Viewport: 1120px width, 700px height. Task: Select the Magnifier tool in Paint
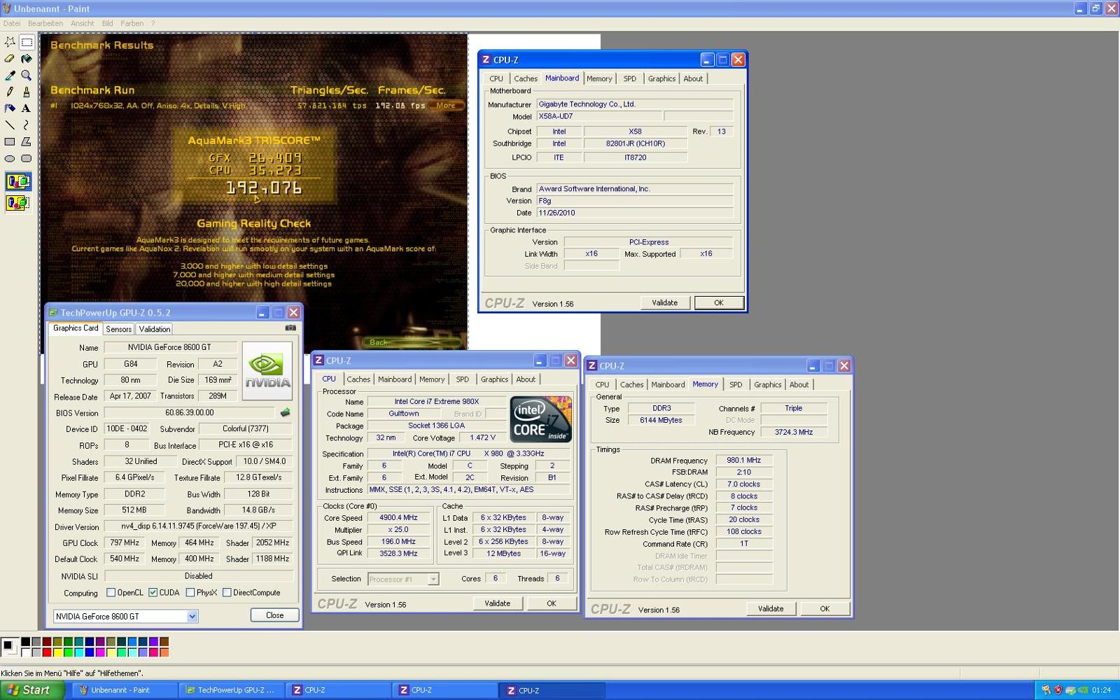27,76
